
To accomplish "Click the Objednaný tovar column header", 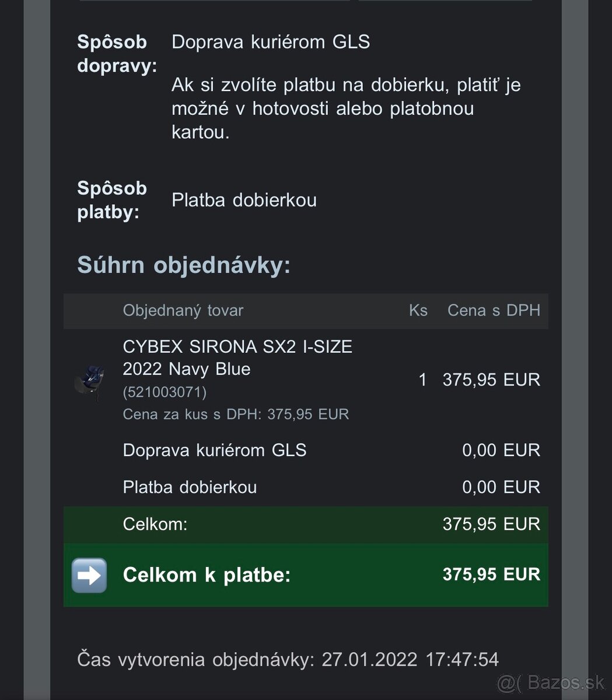I will pos(183,310).
